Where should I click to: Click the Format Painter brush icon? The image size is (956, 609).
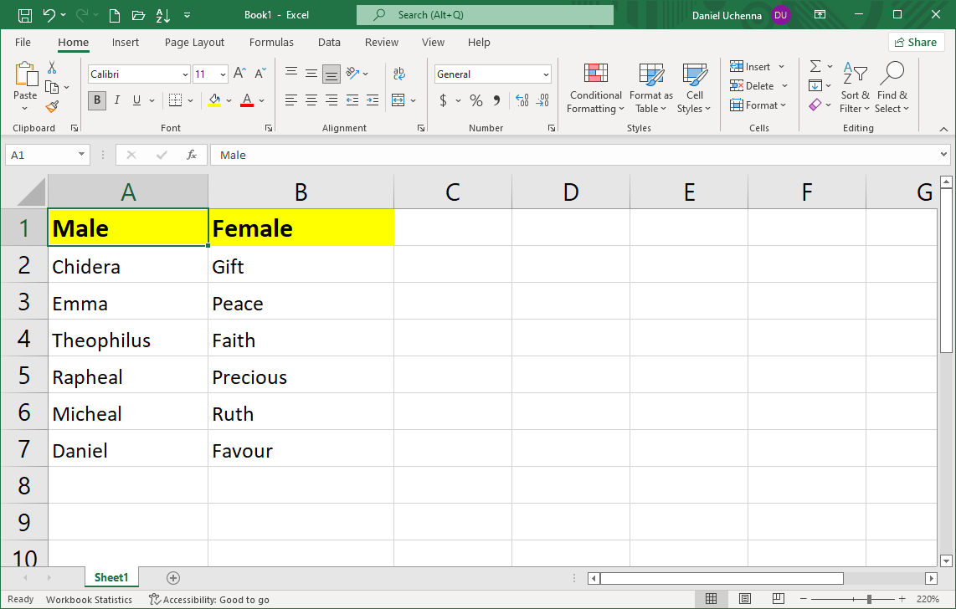(x=52, y=106)
